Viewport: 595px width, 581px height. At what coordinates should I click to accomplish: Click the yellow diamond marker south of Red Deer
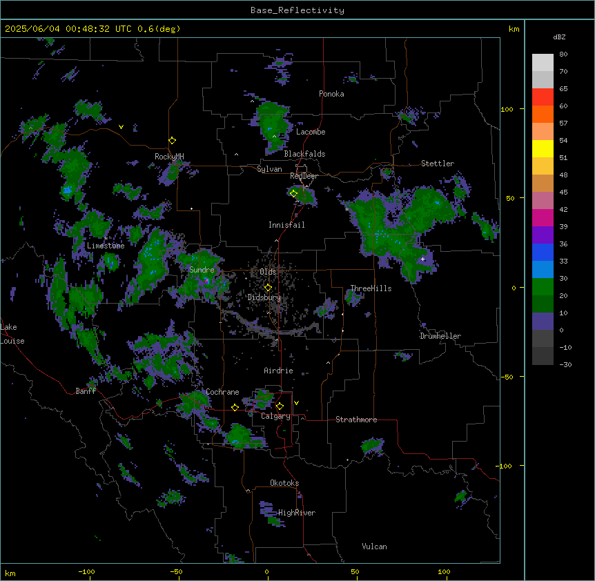pos(293,193)
